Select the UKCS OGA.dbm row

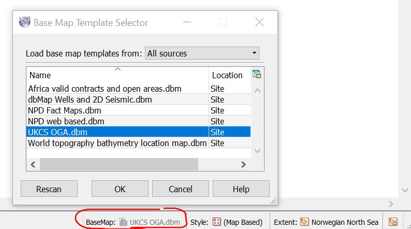click(138, 132)
